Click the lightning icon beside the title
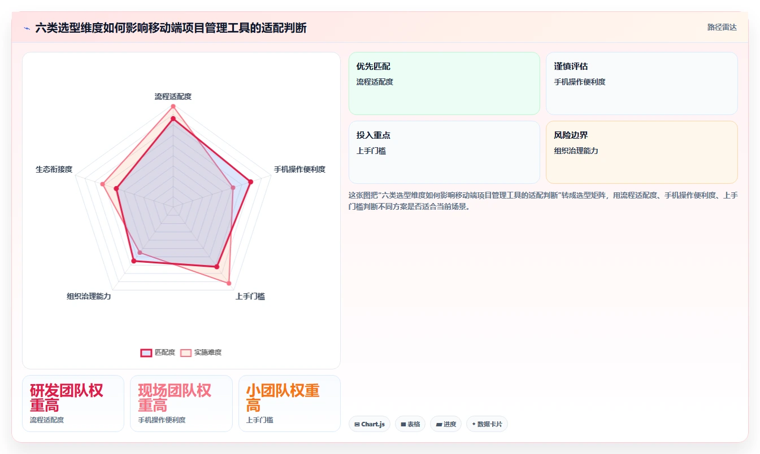Image resolution: width=760 pixels, height=454 pixels. click(27, 28)
